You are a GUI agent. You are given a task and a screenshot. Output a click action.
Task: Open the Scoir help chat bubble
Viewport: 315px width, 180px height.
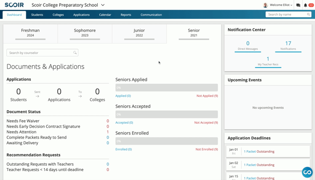(307, 172)
